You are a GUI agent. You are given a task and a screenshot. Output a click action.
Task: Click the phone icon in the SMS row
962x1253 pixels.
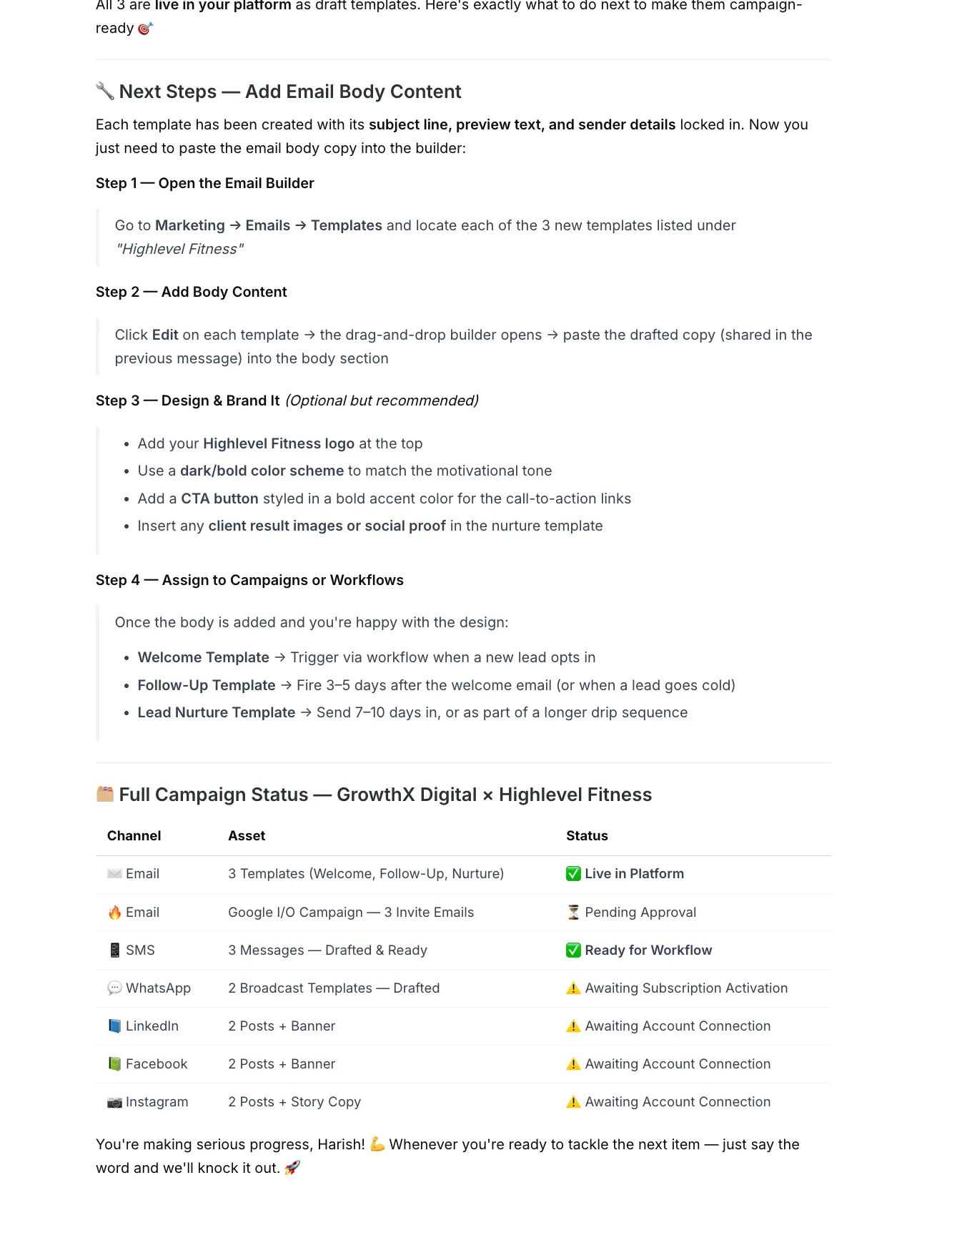click(x=114, y=950)
